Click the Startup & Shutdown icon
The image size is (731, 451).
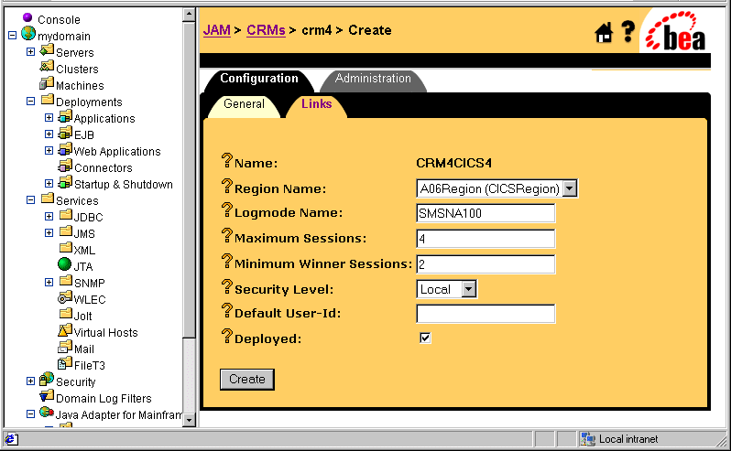pos(65,182)
